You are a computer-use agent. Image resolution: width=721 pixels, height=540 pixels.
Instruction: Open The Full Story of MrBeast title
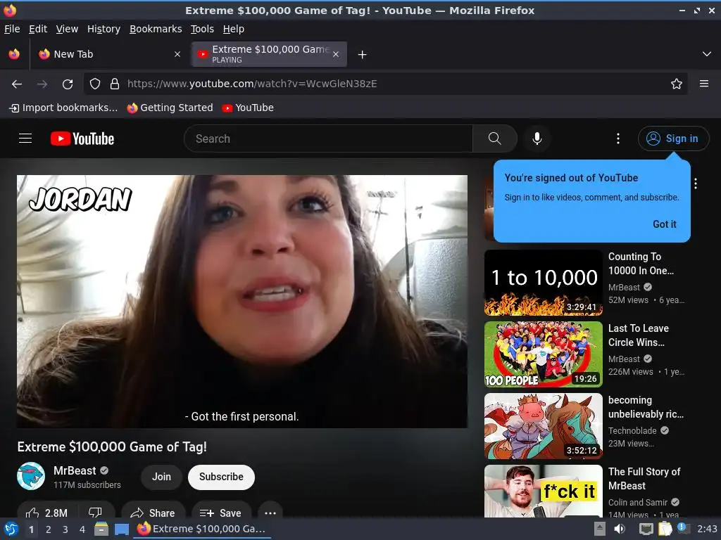[x=644, y=478]
